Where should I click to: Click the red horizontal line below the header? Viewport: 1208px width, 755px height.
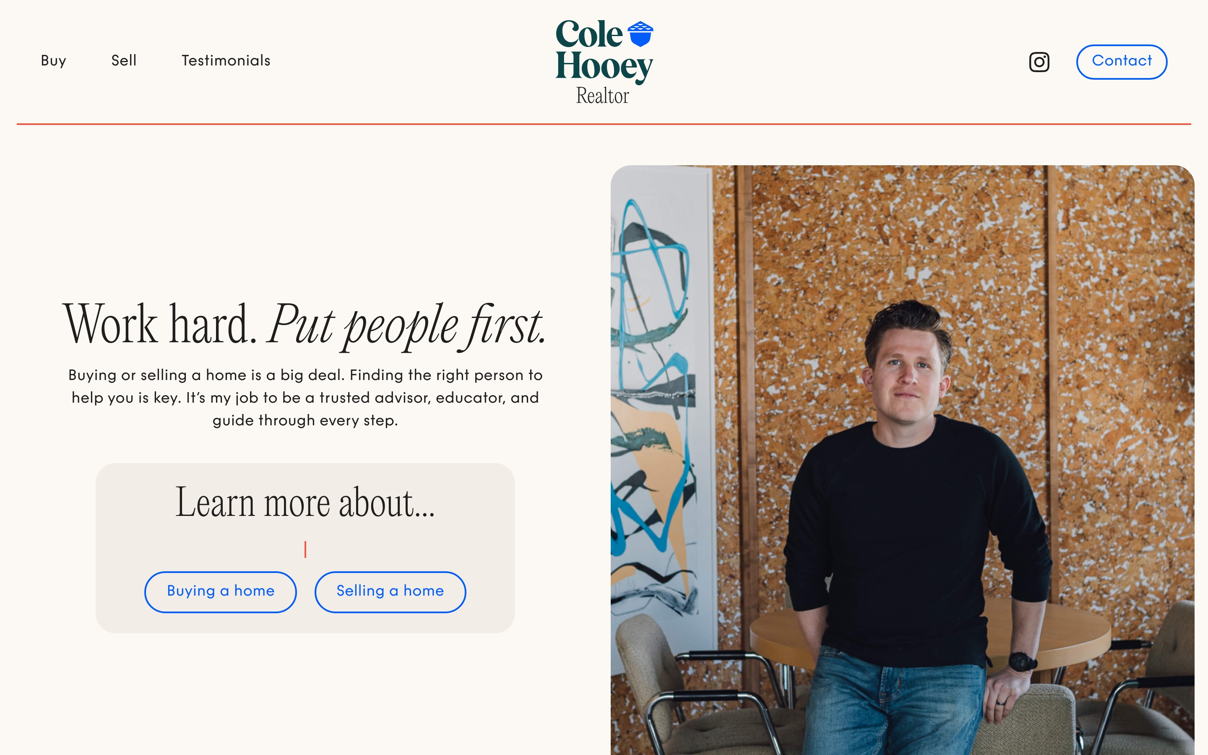pyautogui.click(x=604, y=124)
